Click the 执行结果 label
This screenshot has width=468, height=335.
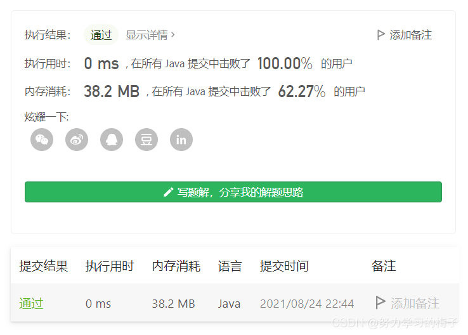point(48,35)
